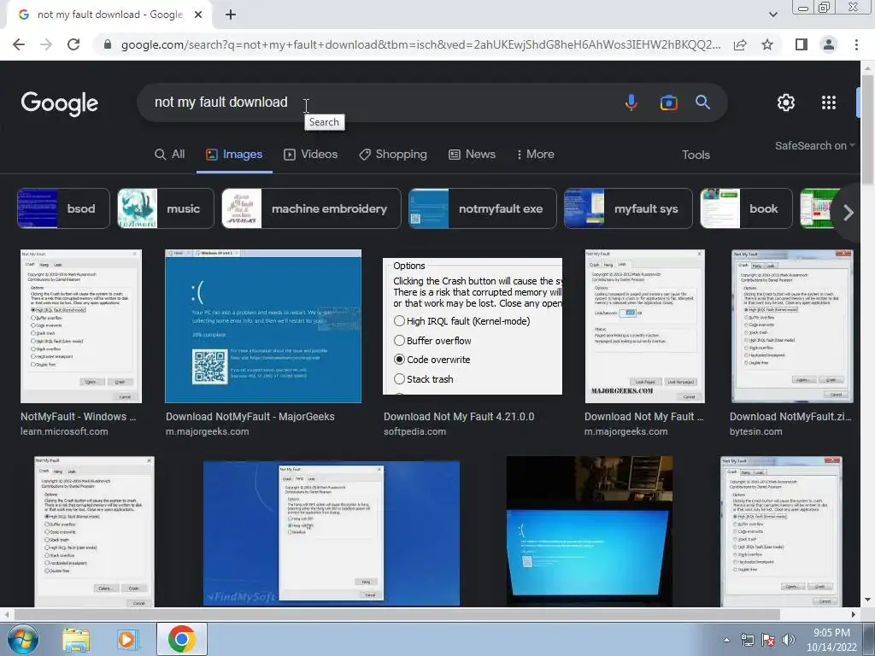
Task: Open the volume speaker tray icon
Action: [789, 640]
